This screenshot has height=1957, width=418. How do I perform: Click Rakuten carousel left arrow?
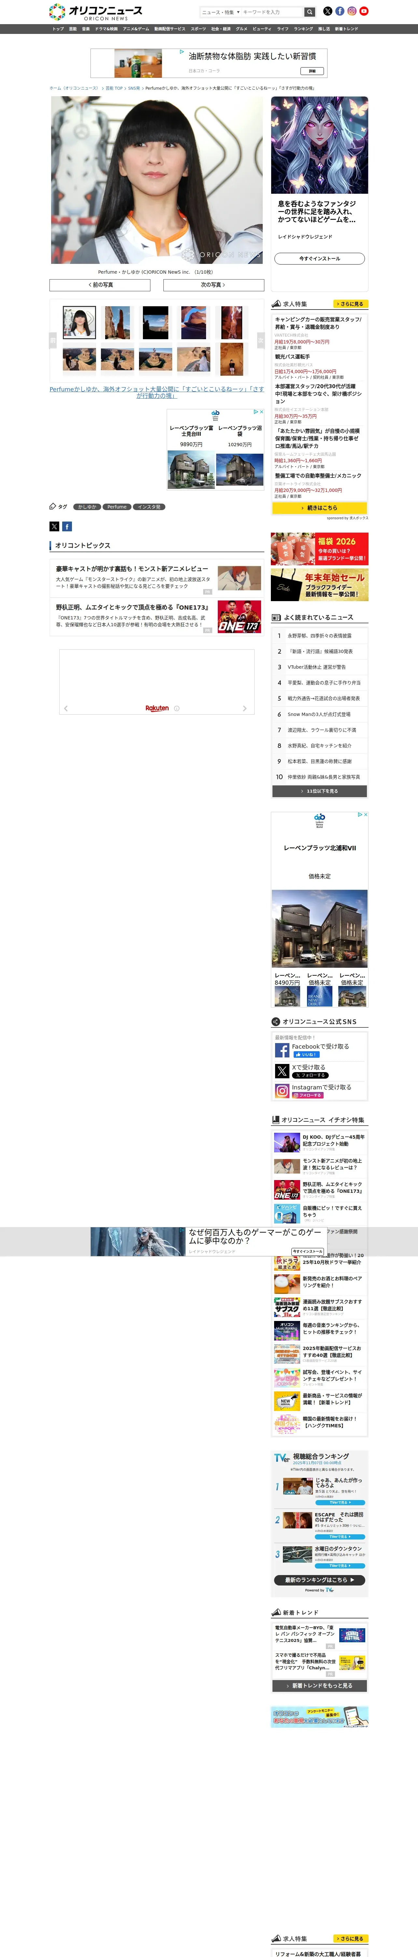click(66, 708)
